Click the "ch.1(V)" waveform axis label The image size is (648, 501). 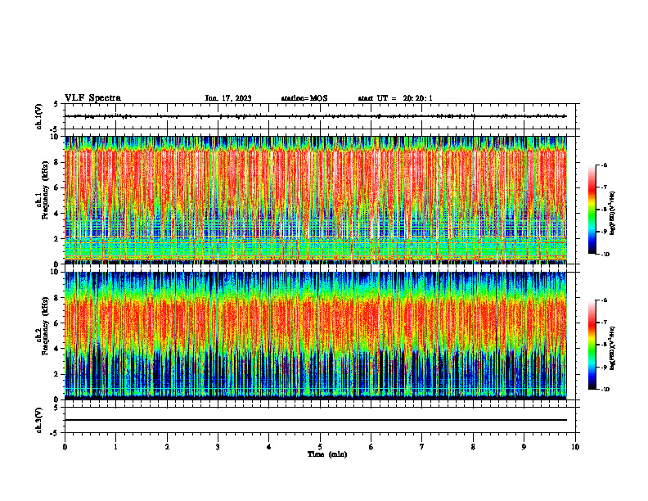pos(39,116)
